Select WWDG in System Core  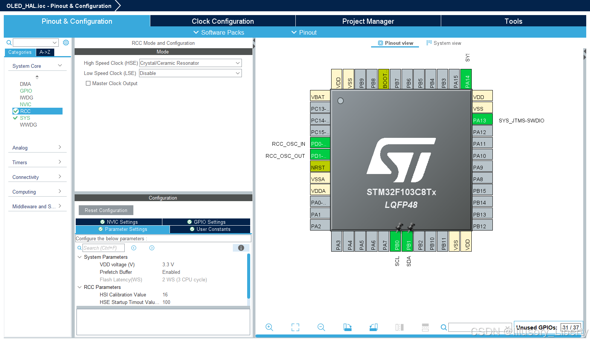(x=28, y=125)
